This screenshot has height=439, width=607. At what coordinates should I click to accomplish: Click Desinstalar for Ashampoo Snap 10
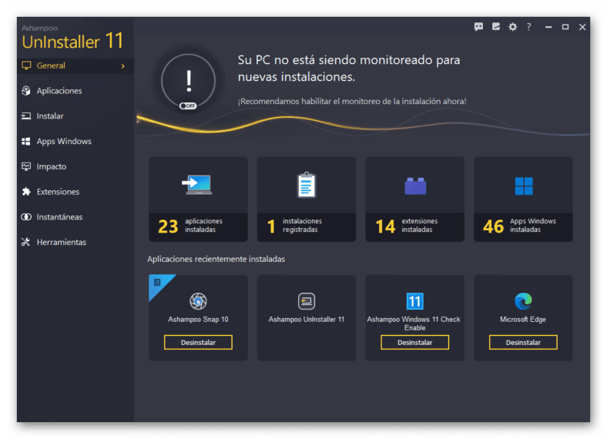(198, 342)
